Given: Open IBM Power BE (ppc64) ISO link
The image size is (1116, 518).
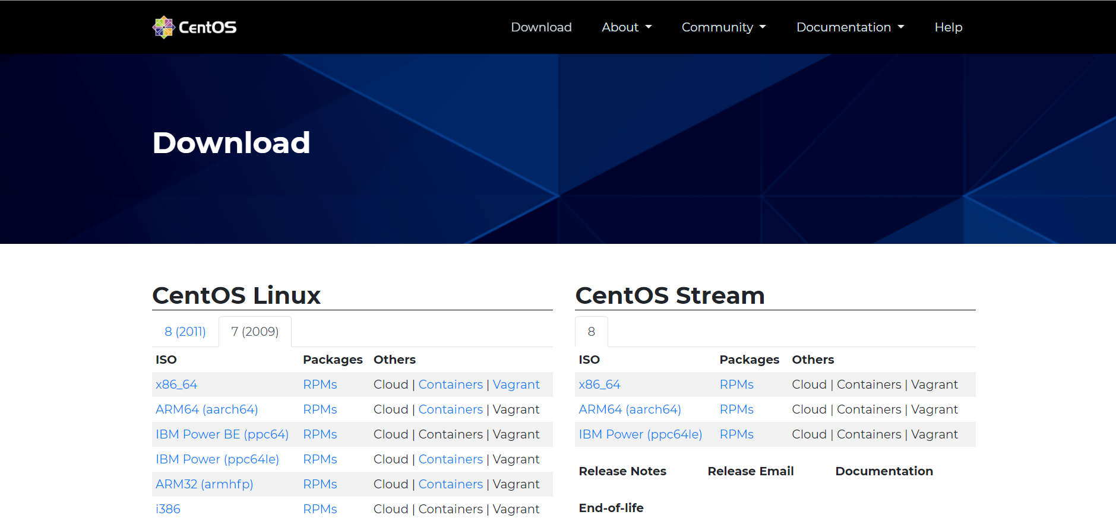Looking at the screenshot, I should [x=222, y=434].
